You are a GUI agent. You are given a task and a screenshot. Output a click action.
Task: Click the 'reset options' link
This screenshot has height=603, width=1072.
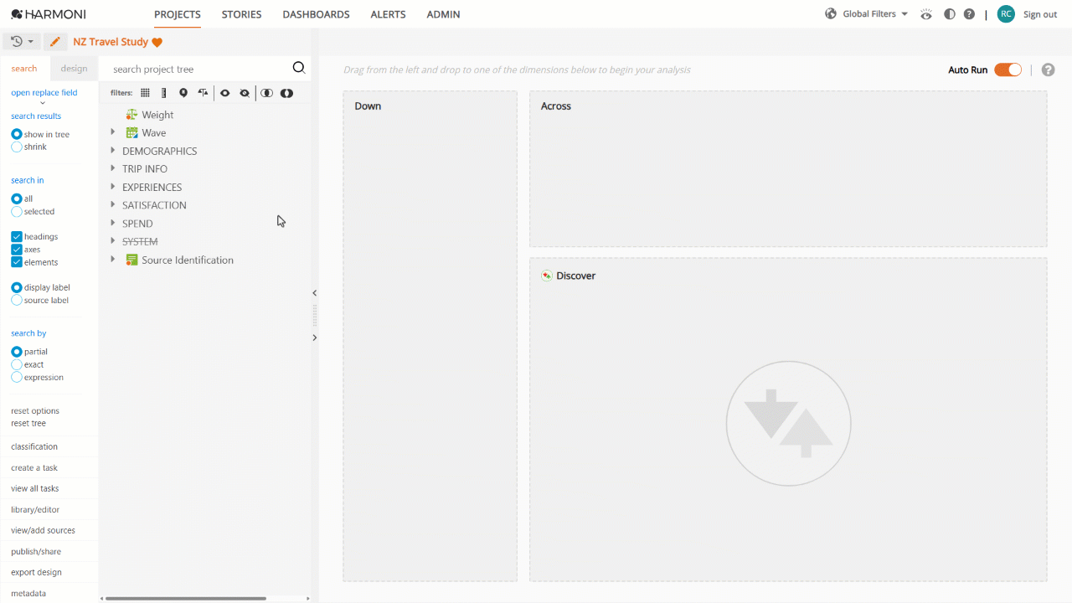[x=35, y=410]
